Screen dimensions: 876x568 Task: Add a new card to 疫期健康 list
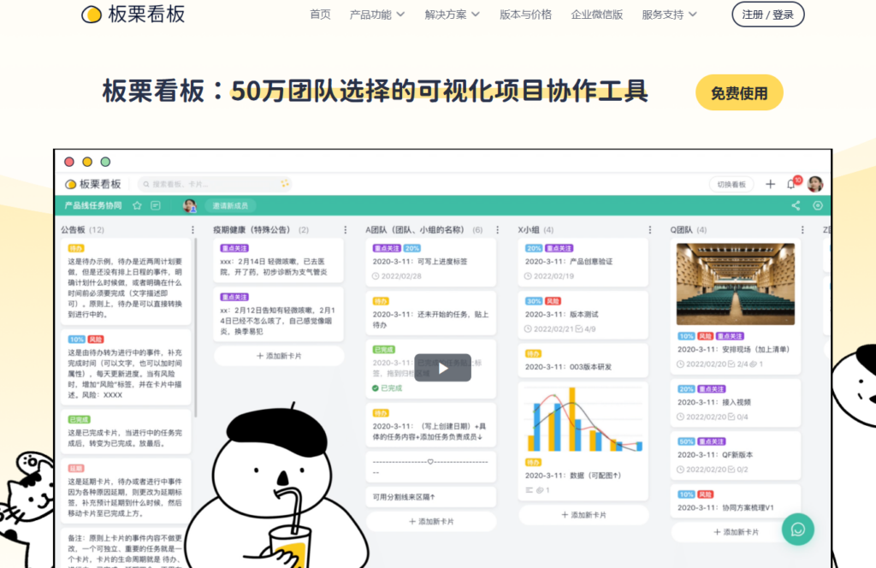279,356
